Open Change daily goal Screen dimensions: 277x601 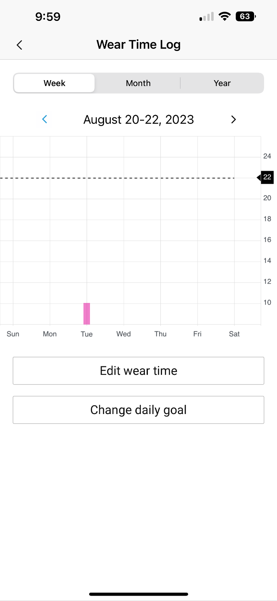click(138, 410)
